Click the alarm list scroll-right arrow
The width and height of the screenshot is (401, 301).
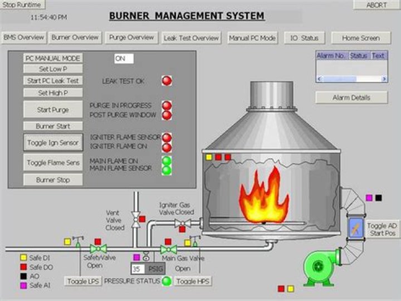pos(384,78)
